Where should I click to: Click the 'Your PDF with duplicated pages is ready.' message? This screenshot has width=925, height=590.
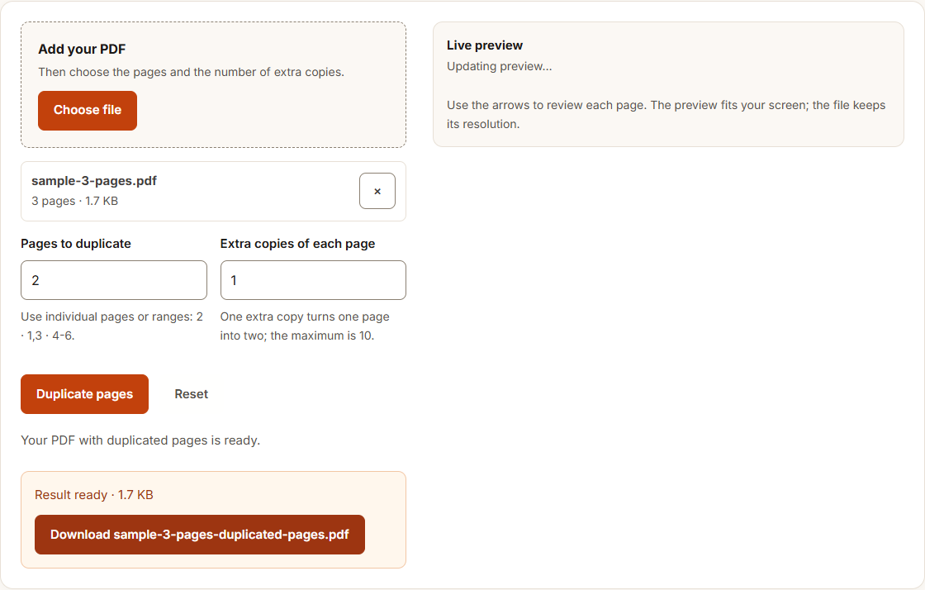[x=140, y=440]
